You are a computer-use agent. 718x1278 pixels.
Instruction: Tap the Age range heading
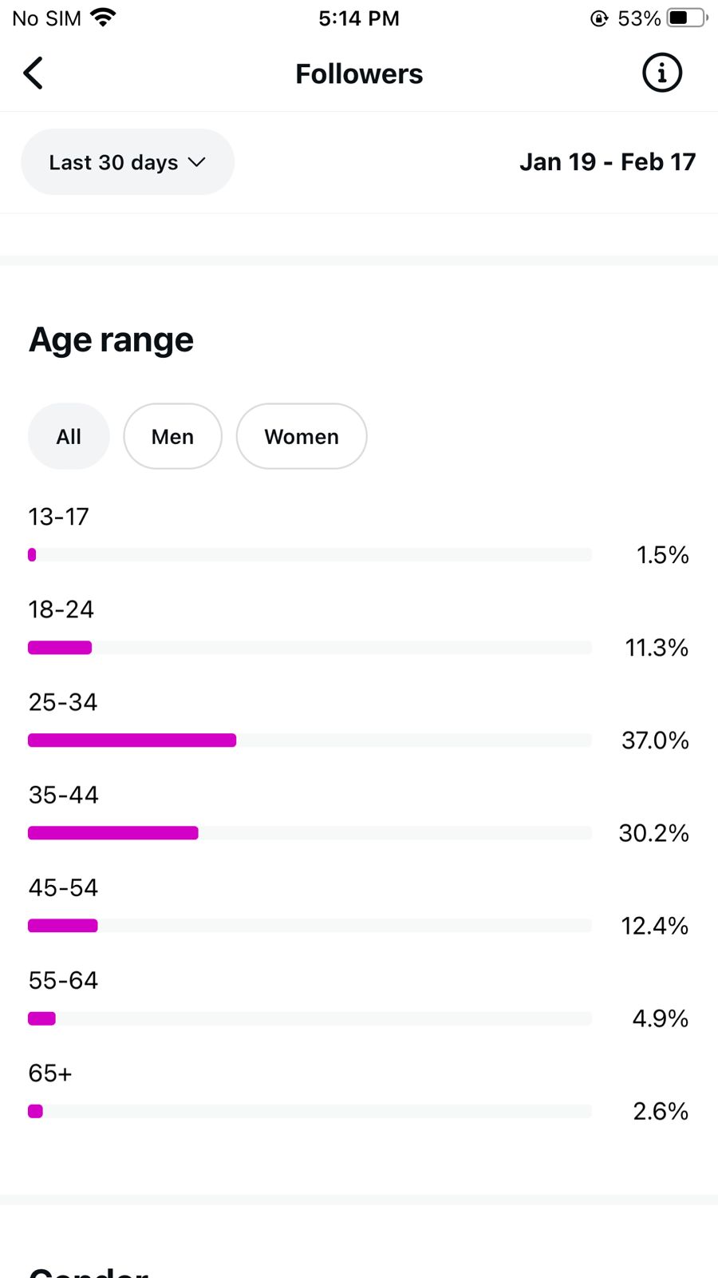[111, 340]
